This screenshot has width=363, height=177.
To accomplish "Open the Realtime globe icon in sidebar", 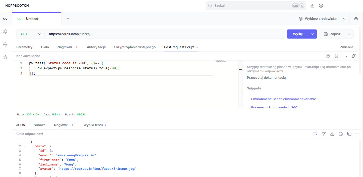I will (5, 44).
